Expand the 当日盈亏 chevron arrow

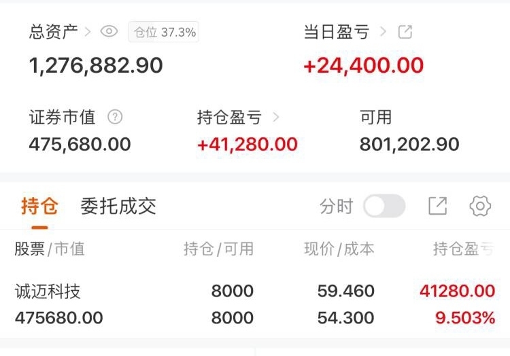384,31
